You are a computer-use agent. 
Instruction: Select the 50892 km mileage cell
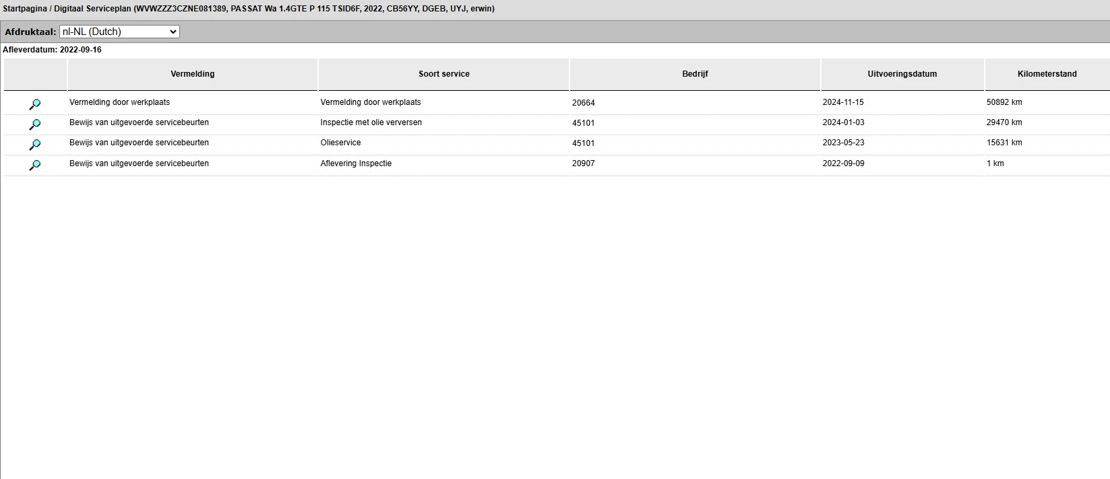point(1004,102)
